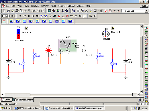Click the horizontal scrollbar right arrow
Screen dimensions: 149x111
138,94
